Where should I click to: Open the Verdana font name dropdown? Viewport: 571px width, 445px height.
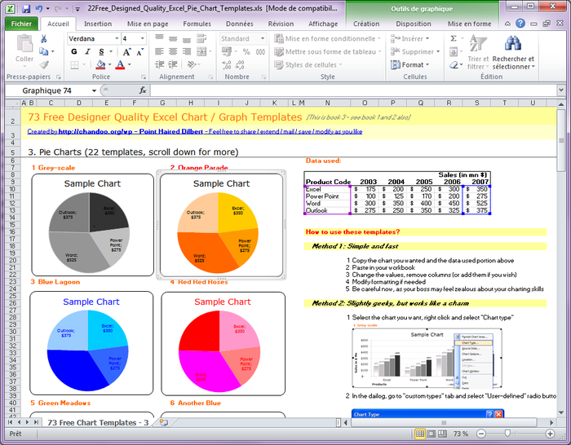tap(117, 38)
